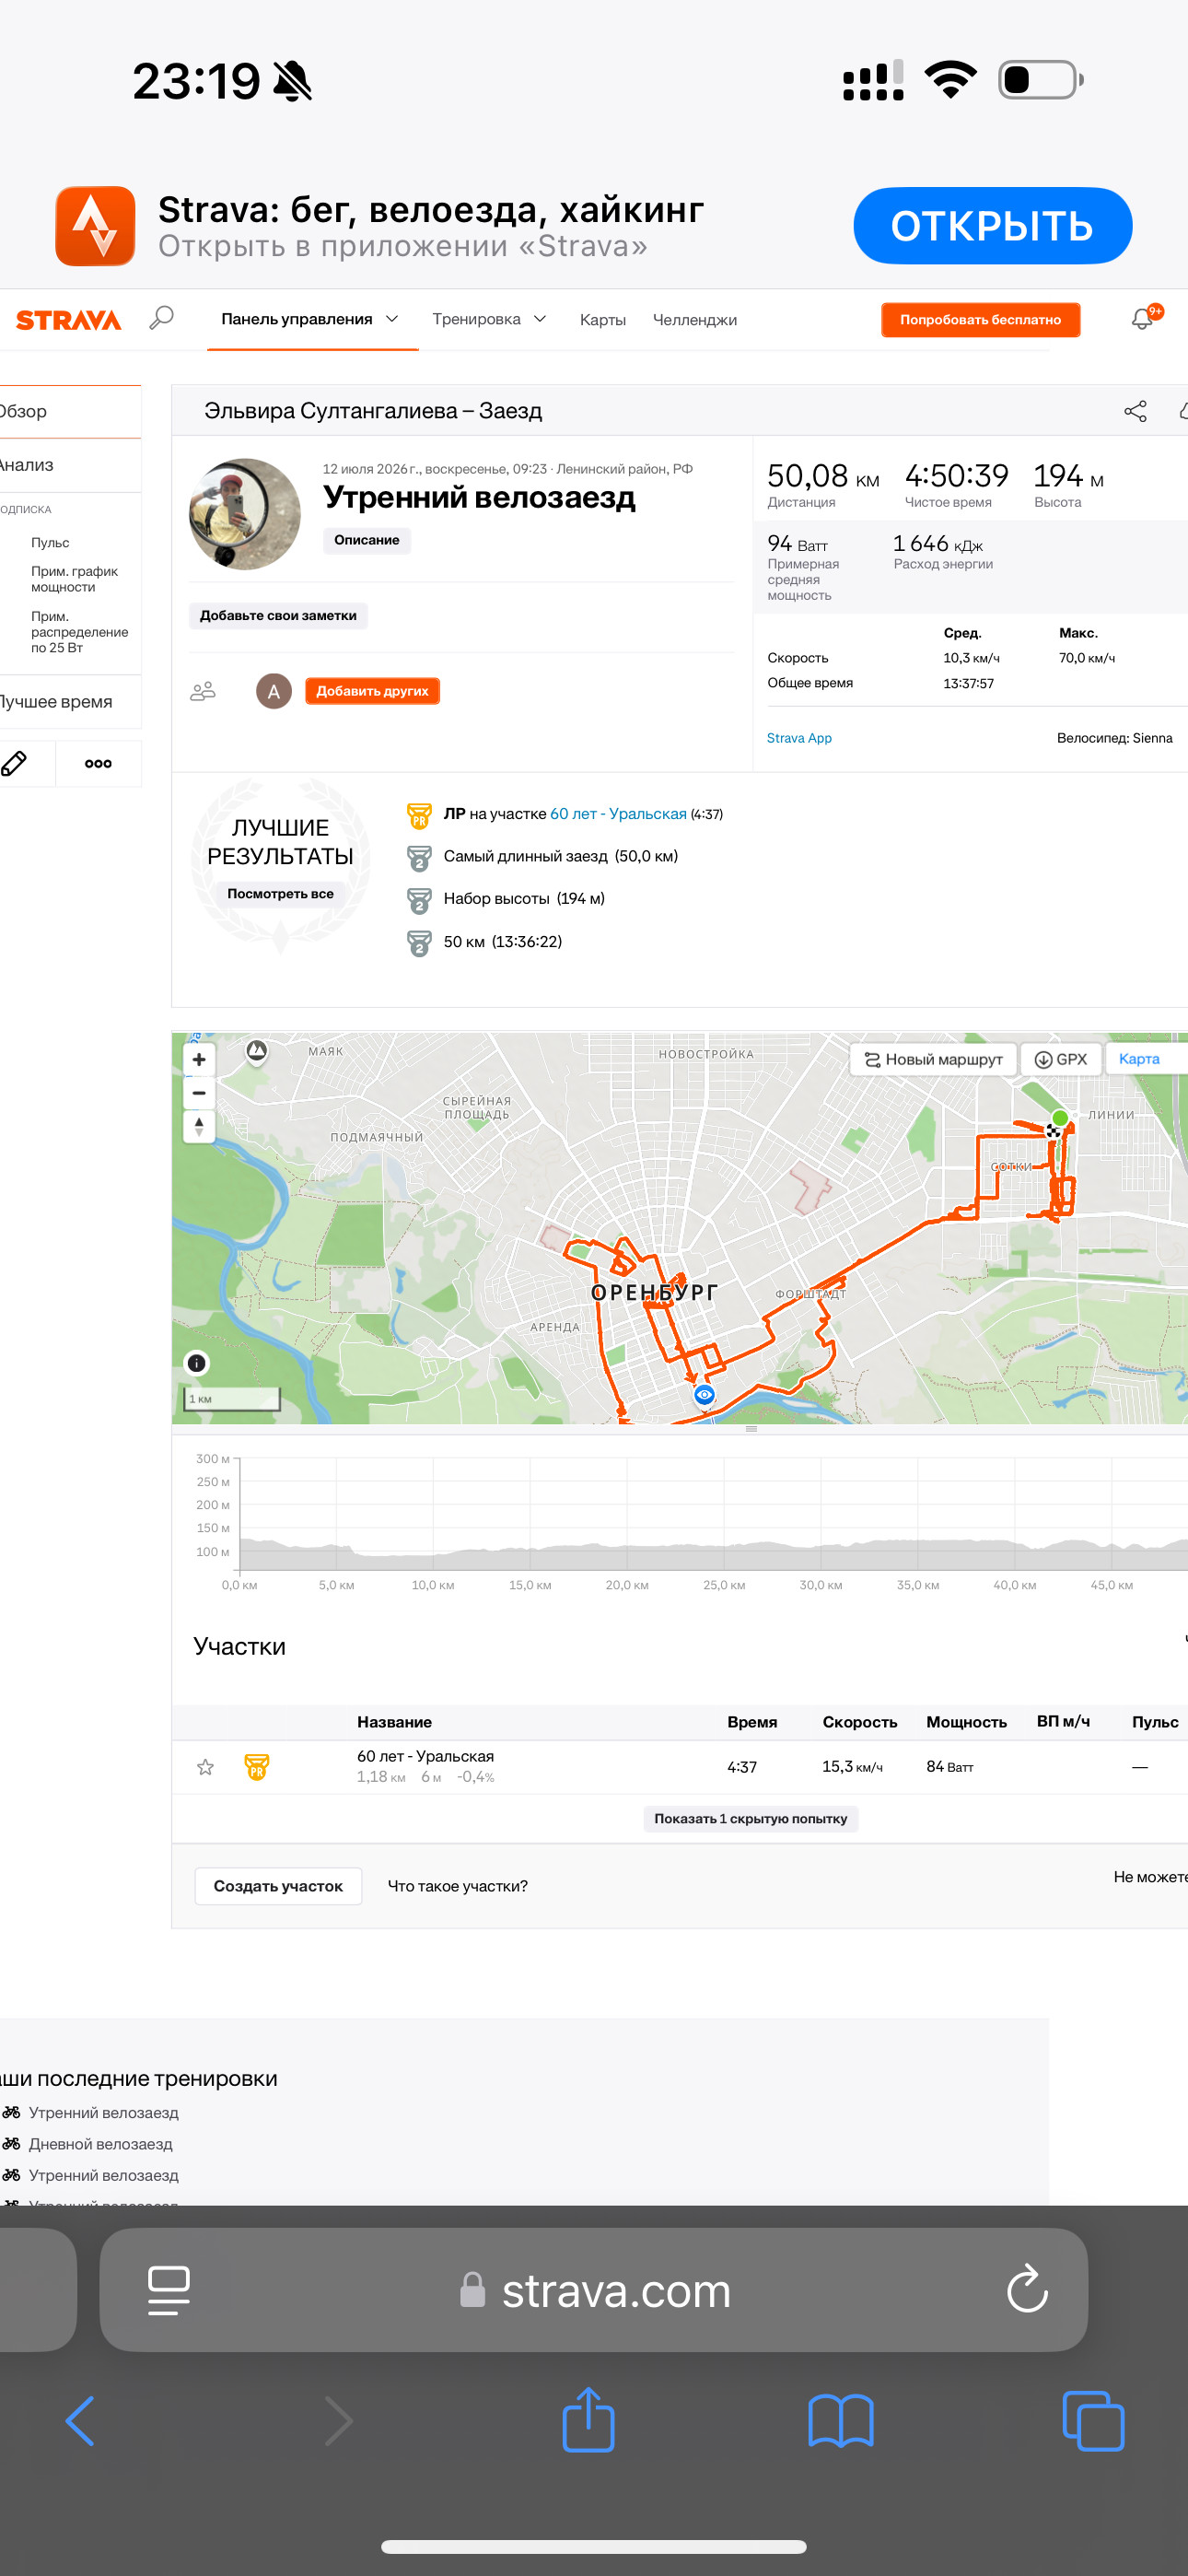
Task: Open the three-dot more actions menu
Action: click(x=98, y=764)
